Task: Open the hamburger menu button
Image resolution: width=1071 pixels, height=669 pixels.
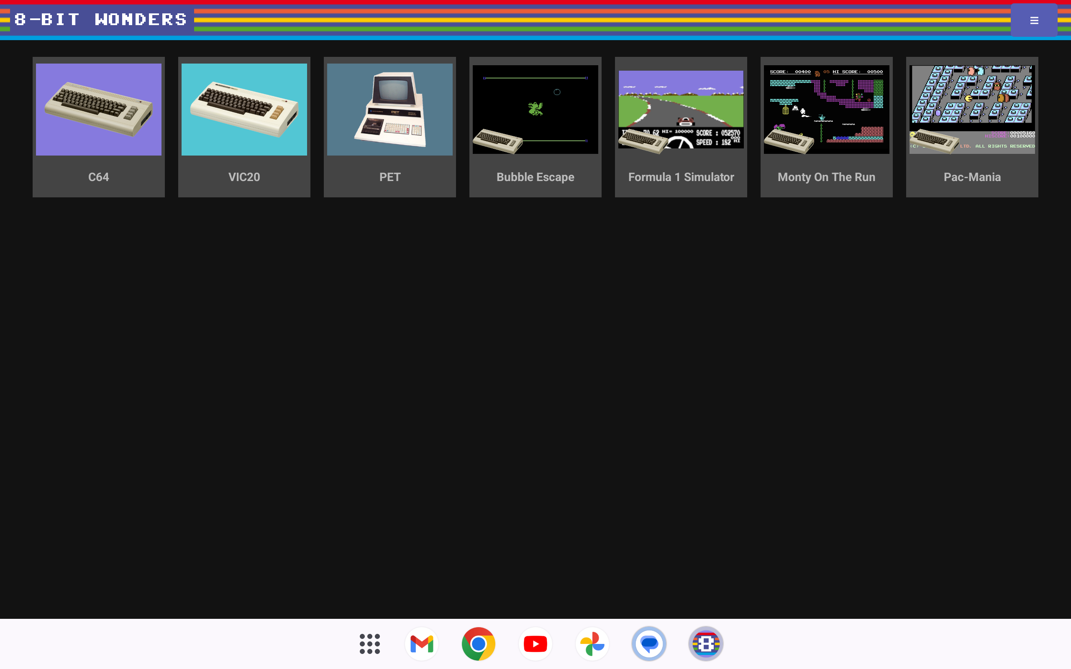Action: [x=1034, y=20]
